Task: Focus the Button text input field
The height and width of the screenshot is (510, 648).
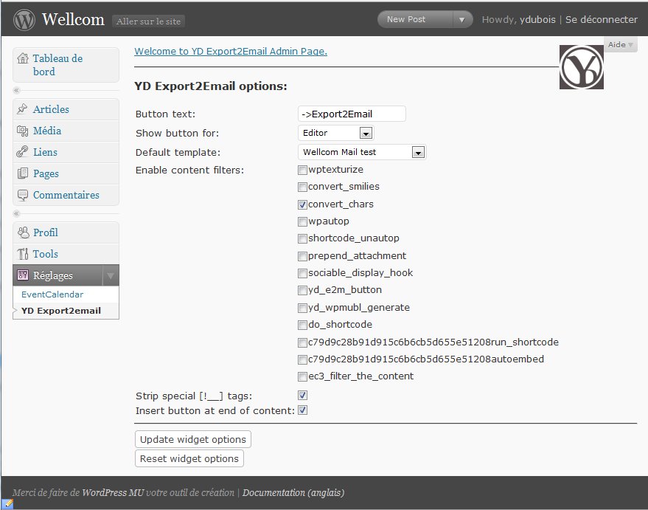Action: [x=352, y=114]
